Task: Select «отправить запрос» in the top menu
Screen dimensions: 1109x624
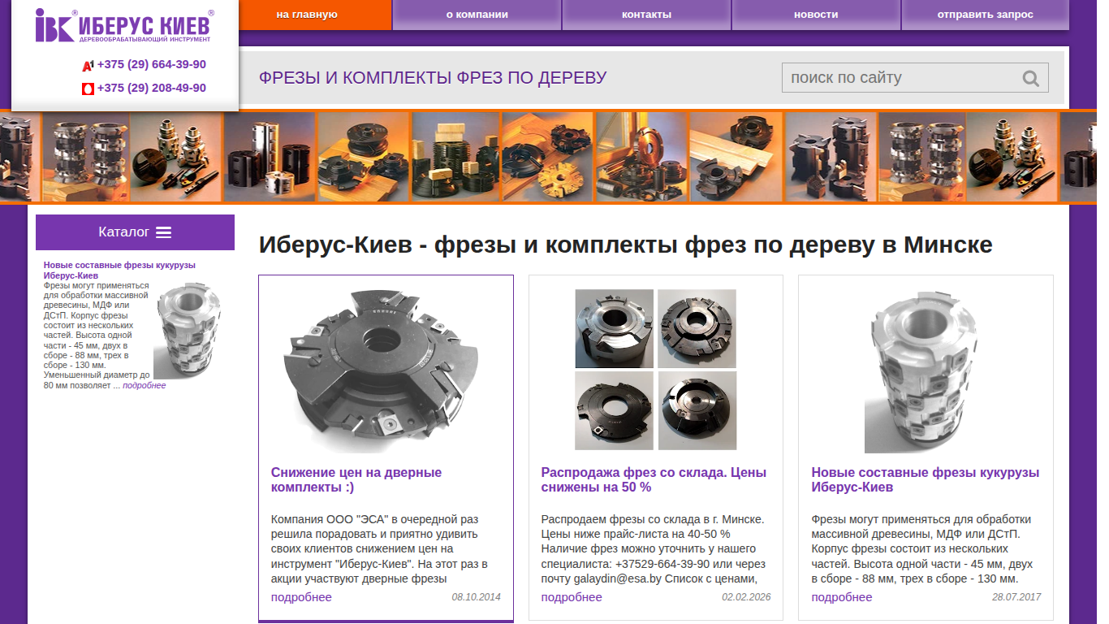Action: pos(985,15)
